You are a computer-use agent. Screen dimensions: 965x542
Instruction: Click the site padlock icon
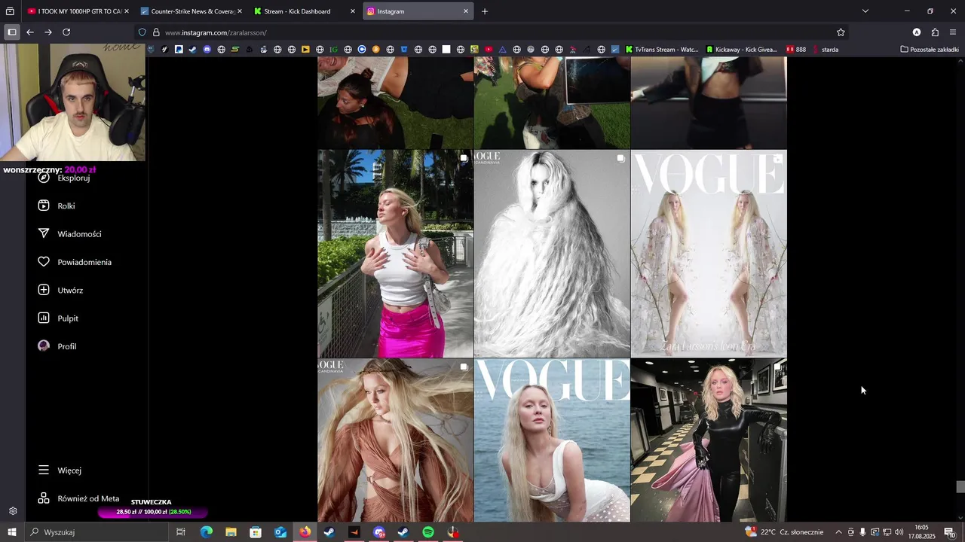click(x=156, y=32)
